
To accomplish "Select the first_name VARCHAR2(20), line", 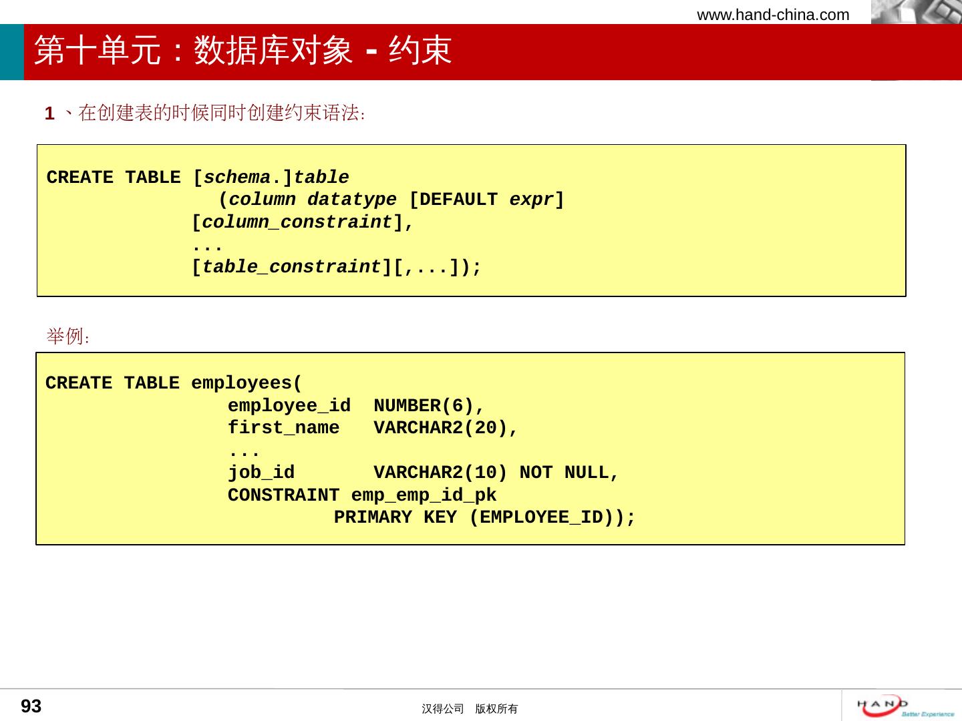I will pyautogui.click(x=373, y=428).
